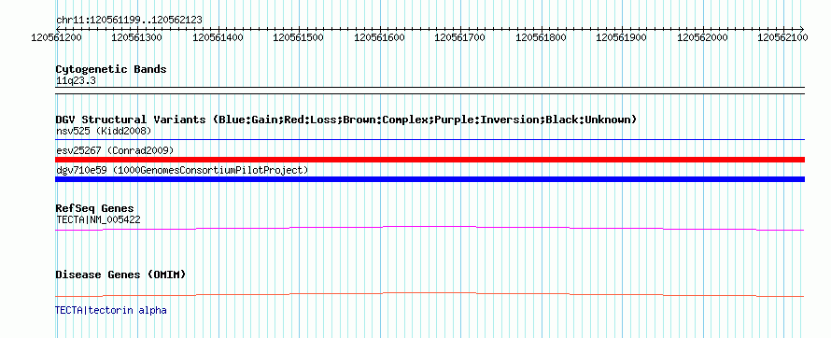Select ruler tick label 120561400
831x338 pixels.
pyautogui.click(x=218, y=37)
